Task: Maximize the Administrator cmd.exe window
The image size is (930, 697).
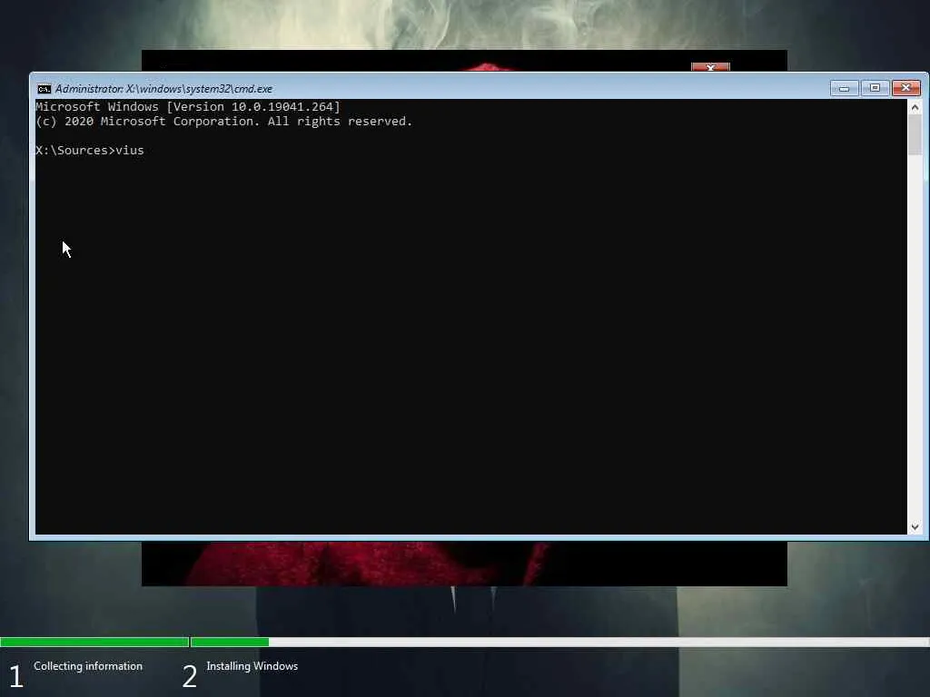Action: 875,88
